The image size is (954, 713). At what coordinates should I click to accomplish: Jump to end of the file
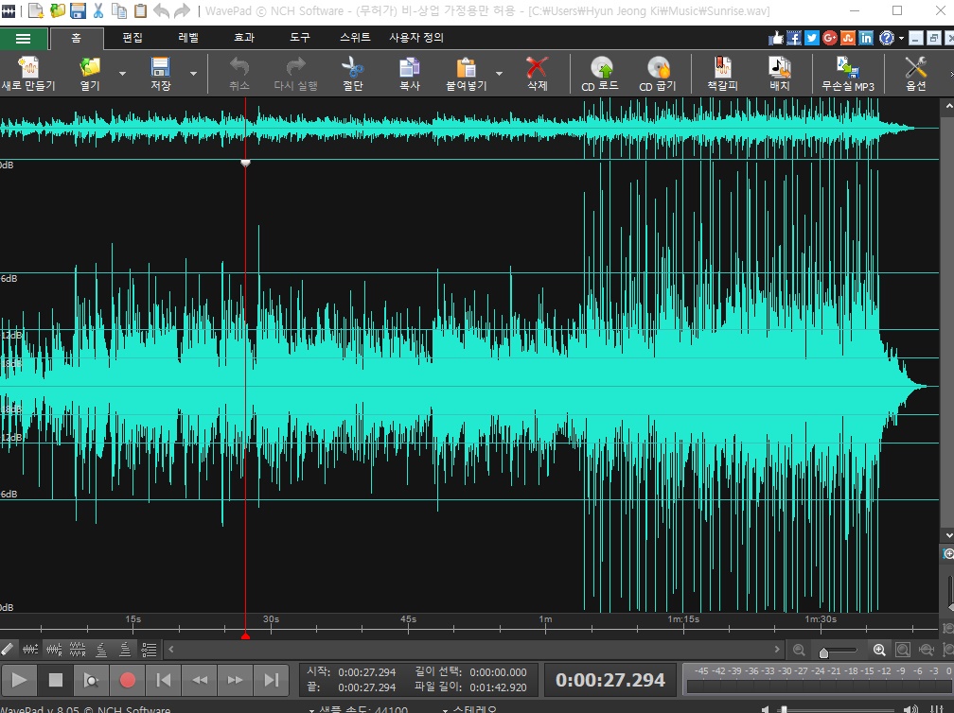pyautogui.click(x=272, y=680)
